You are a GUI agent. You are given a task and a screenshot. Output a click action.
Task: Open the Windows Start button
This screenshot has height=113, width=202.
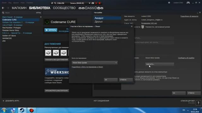coord(4,110)
